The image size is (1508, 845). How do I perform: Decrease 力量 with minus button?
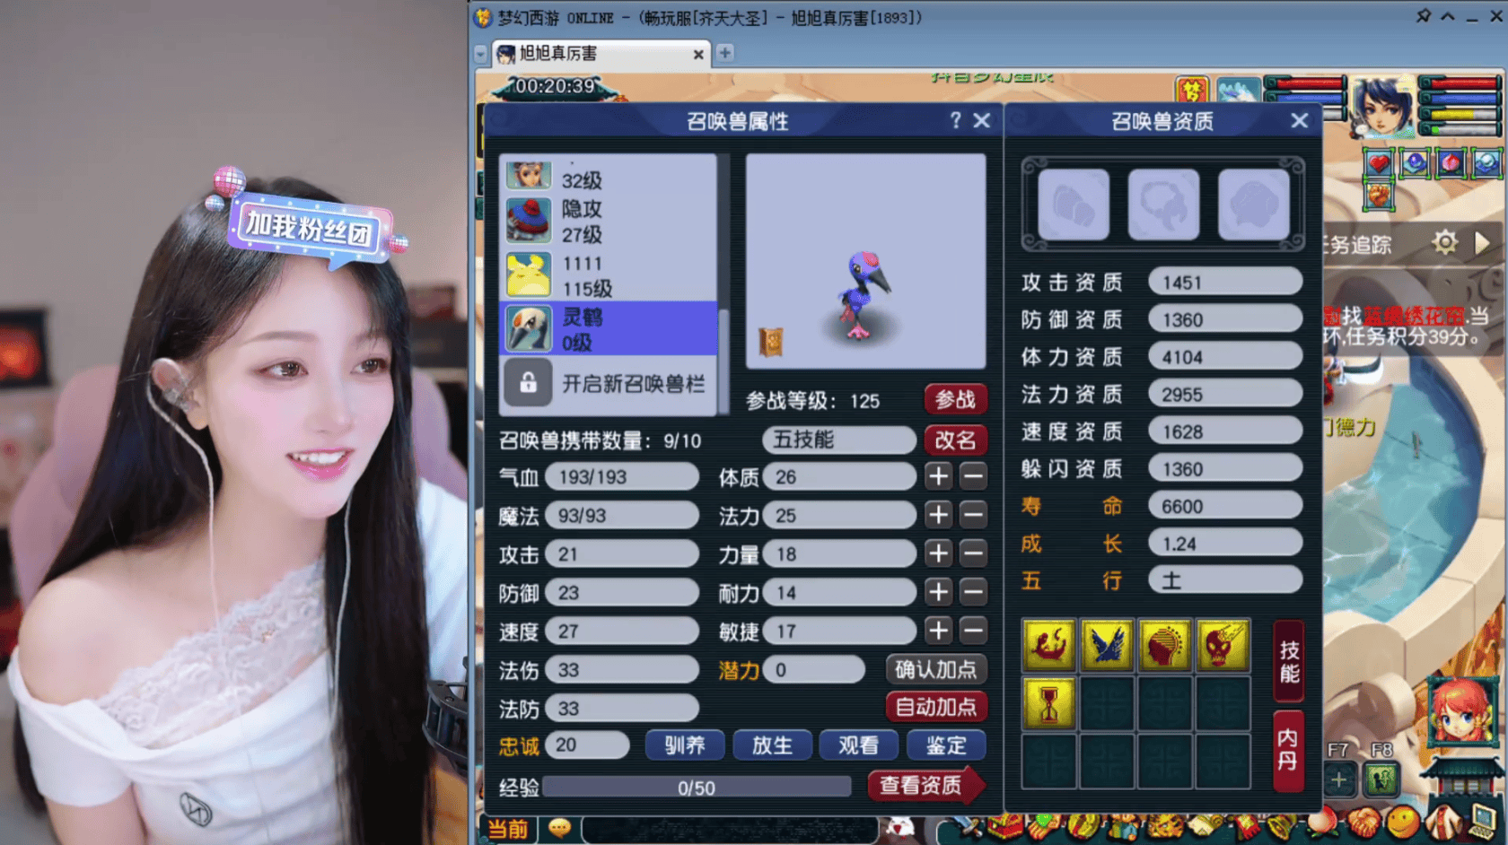pos(973,553)
